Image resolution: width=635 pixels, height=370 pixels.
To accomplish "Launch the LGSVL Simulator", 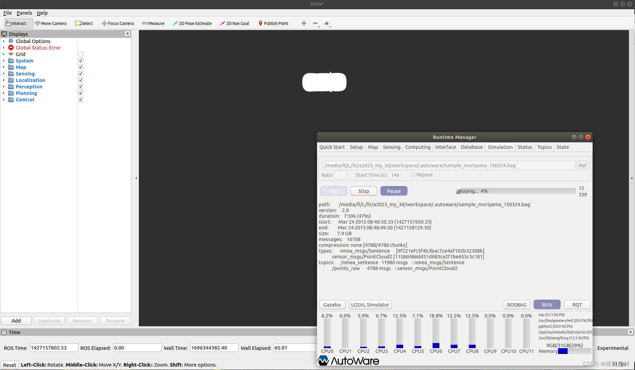I will [x=370, y=304].
